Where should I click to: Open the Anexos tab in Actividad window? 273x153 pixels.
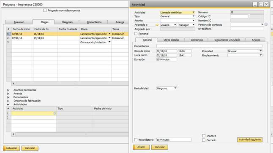click(x=256, y=40)
